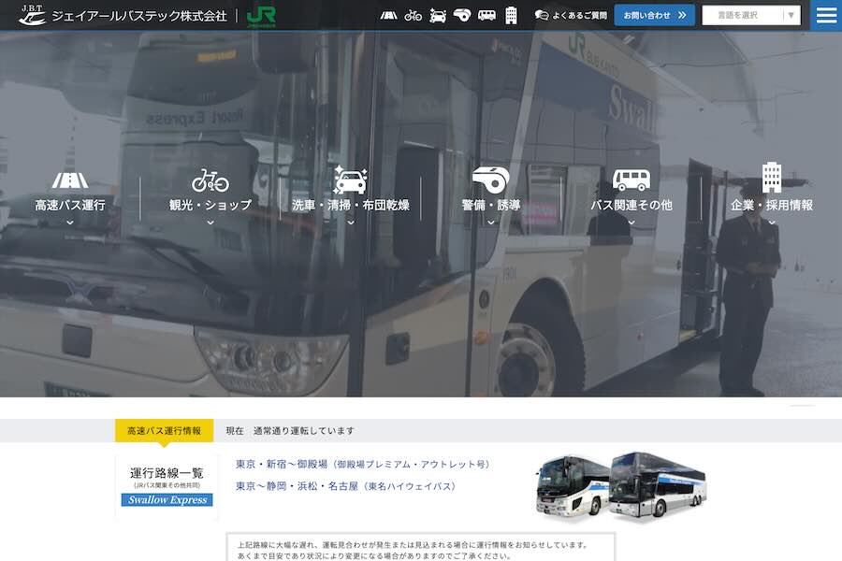842x561 pixels.
Task: Click the green JR logo in header
Action: click(261, 16)
